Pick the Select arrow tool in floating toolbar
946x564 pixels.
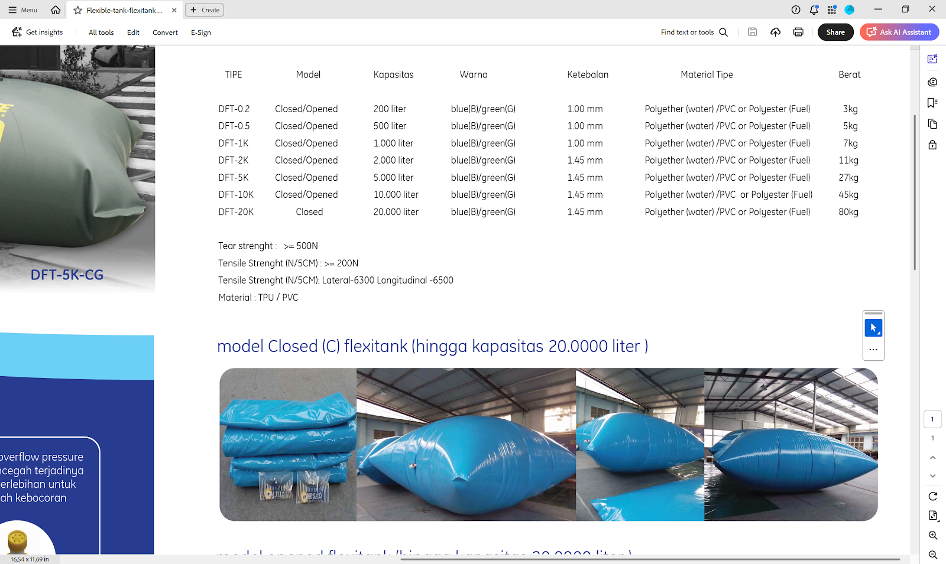[873, 328]
